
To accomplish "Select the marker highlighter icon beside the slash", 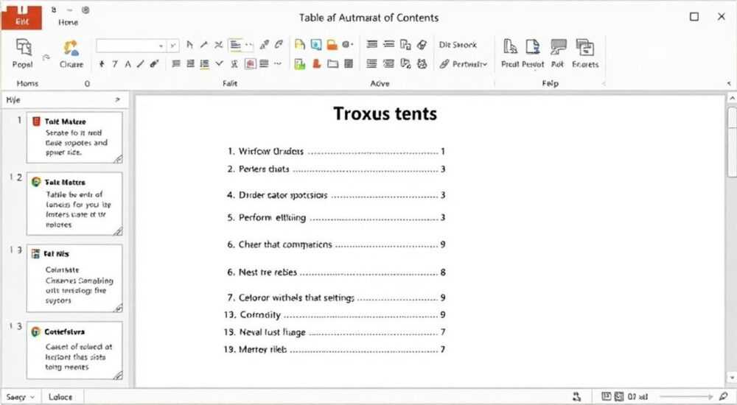I will click(x=154, y=64).
